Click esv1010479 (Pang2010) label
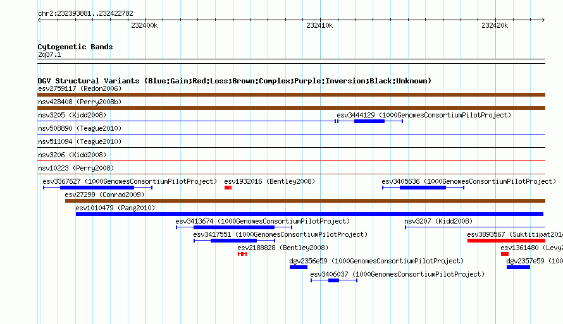This screenshot has width=563, height=324. coord(115,208)
